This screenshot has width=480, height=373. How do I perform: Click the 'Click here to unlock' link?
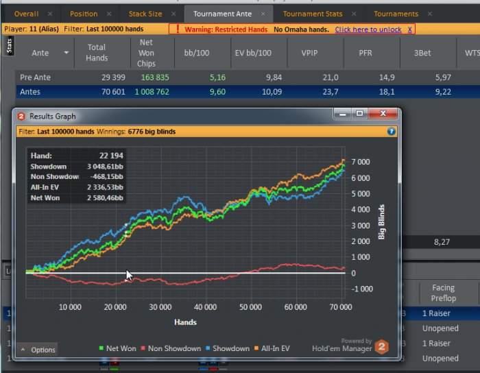(x=368, y=29)
